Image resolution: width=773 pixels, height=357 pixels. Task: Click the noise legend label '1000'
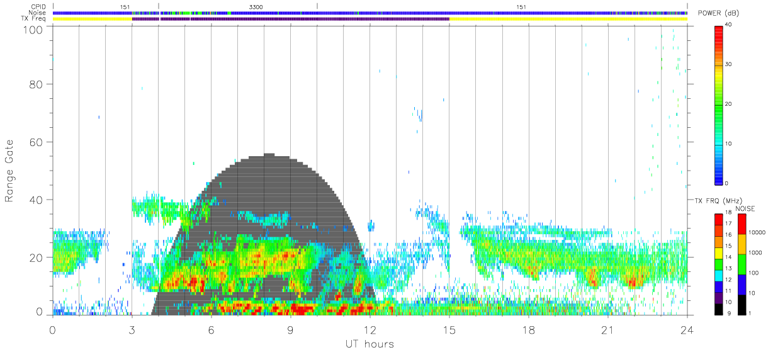756,252
